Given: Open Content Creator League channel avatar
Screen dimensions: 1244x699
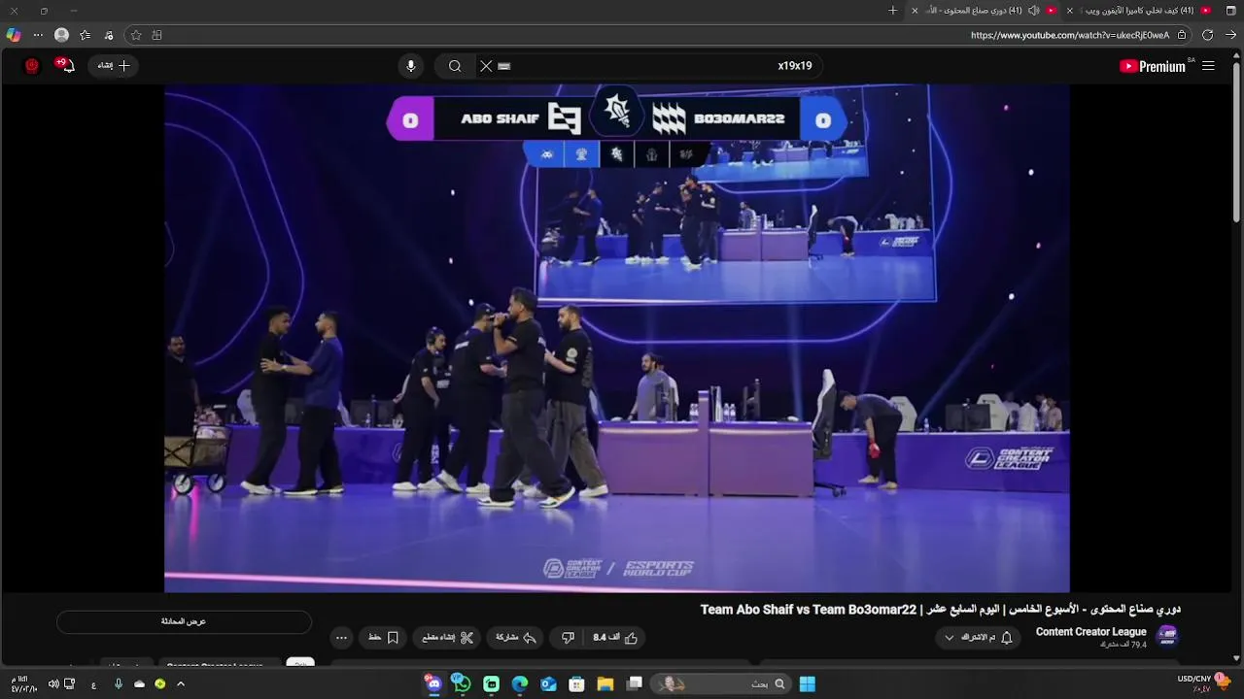Looking at the screenshot, I should [x=1167, y=636].
